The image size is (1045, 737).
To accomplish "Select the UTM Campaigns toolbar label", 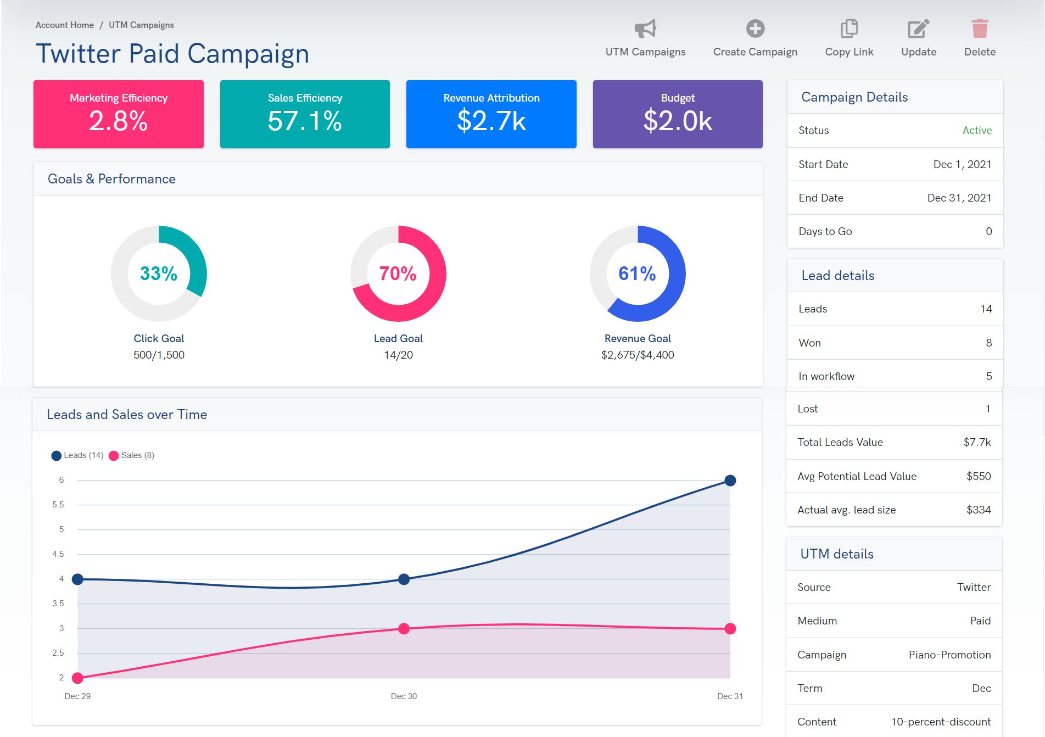I will pyautogui.click(x=645, y=52).
